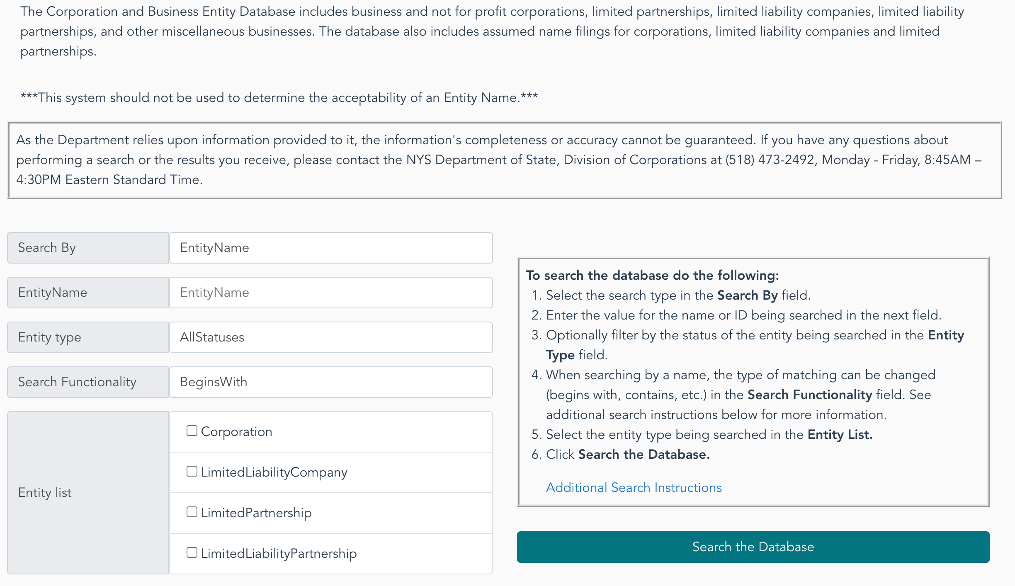Click the LimitedLiabilityCompany label text
1015x586 pixels.
pyautogui.click(x=274, y=472)
